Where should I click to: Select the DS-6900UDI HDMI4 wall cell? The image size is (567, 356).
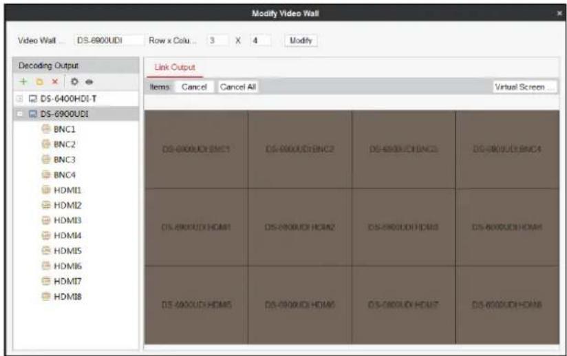(x=507, y=227)
